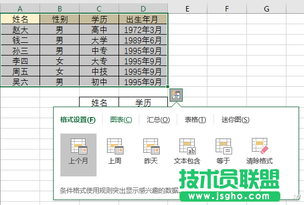
Task: Click the 性别 header cell
Action: [x=60, y=19]
